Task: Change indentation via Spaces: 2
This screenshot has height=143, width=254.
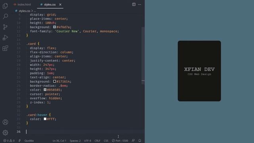Action: point(75,141)
